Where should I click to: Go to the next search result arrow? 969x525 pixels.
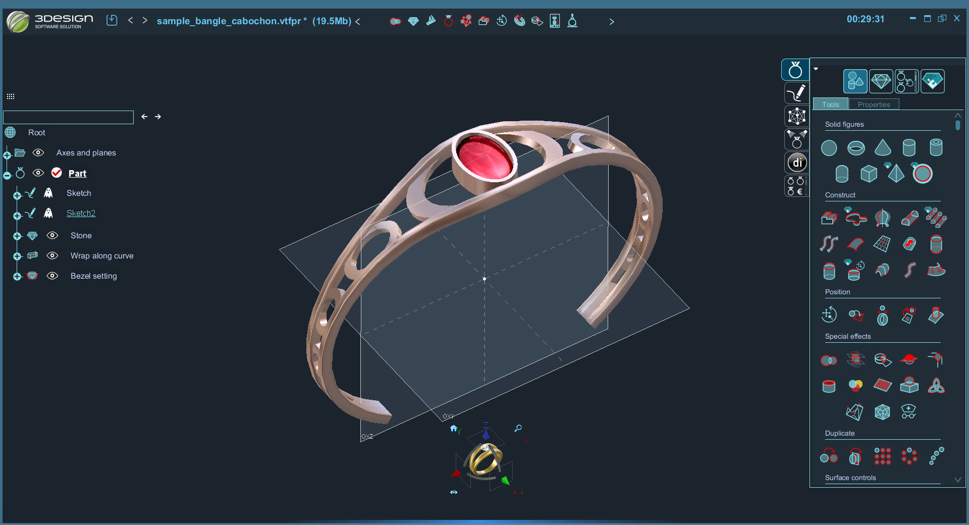pyautogui.click(x=158, y=117)
